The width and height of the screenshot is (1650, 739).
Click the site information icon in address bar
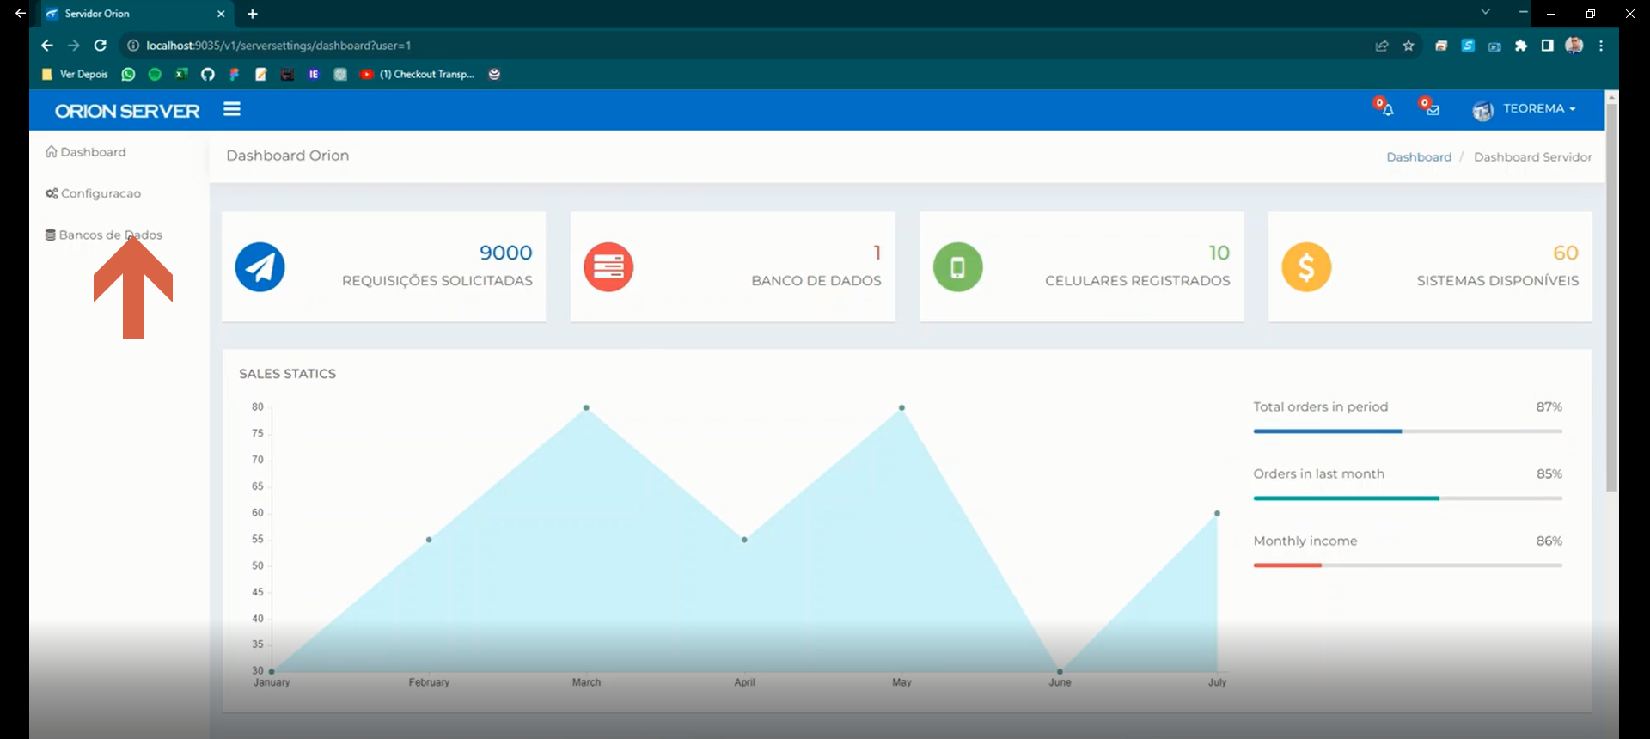tap(133, 46)
